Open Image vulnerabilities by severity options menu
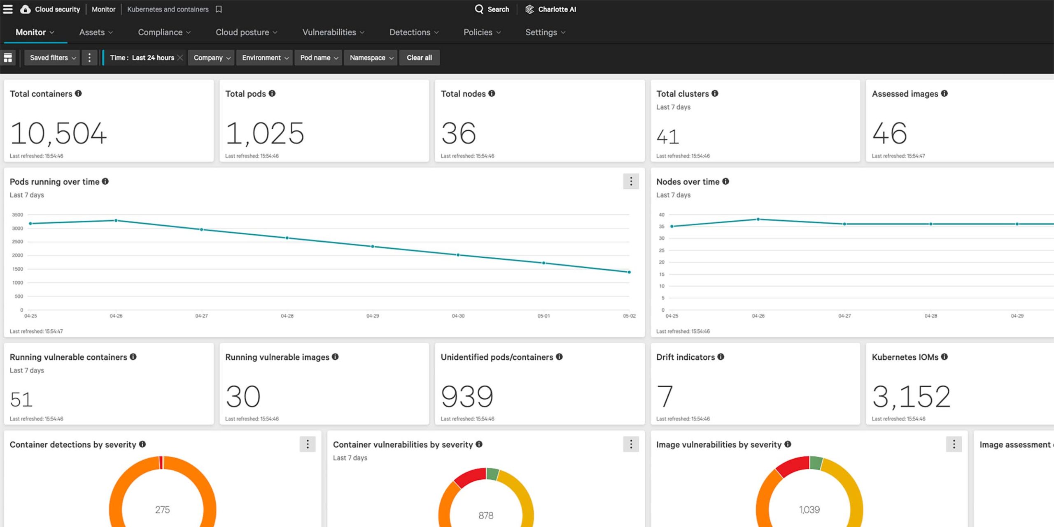 point(954,444)
